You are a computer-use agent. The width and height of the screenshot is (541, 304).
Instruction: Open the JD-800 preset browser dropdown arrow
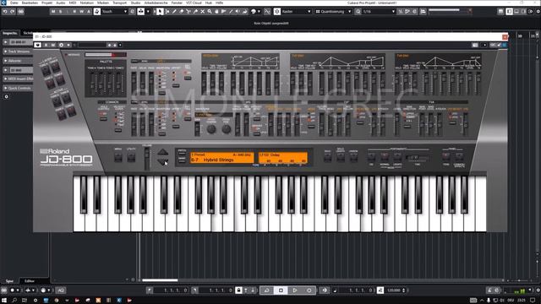click(120, 45)
